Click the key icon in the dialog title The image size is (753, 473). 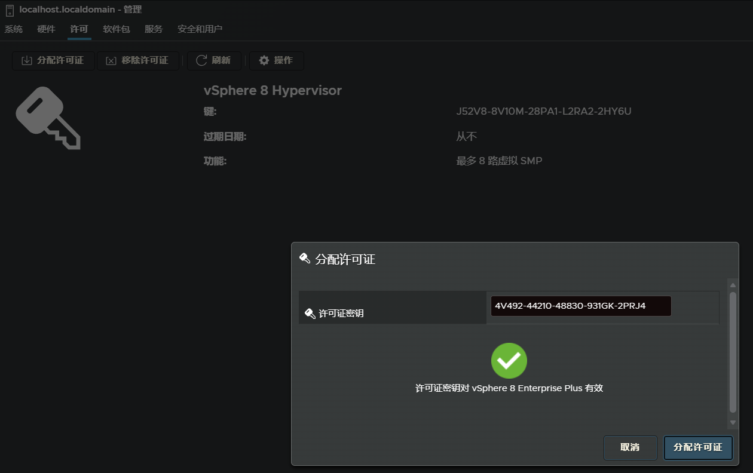pos(305,259)
